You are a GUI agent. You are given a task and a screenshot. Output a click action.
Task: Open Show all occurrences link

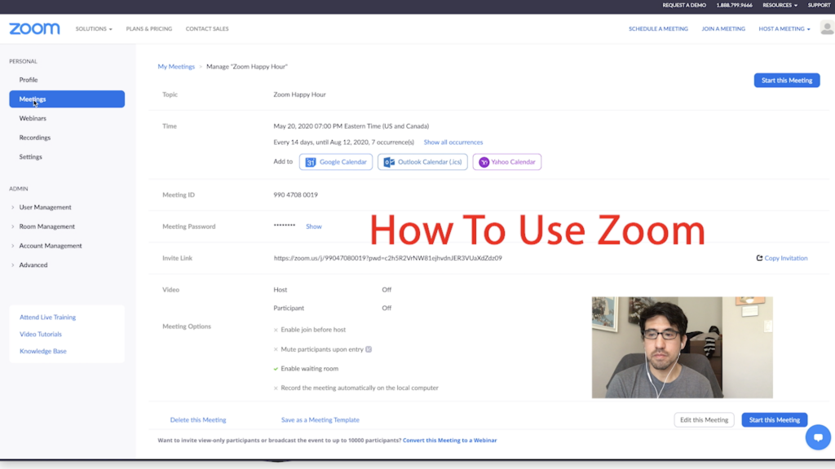tap(453, 142)
